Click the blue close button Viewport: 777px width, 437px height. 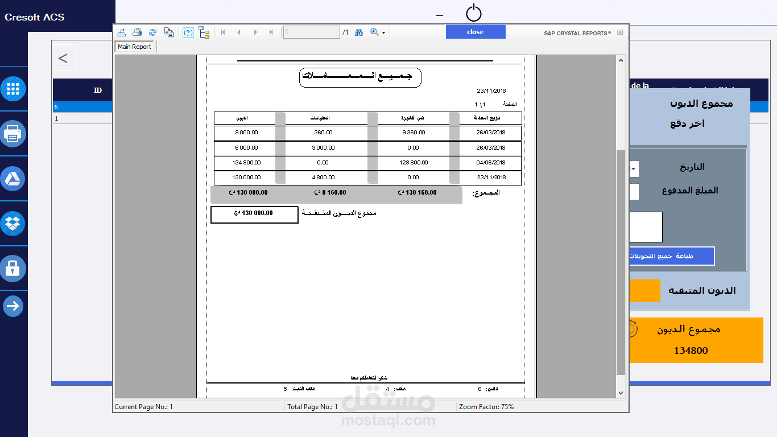476,32
